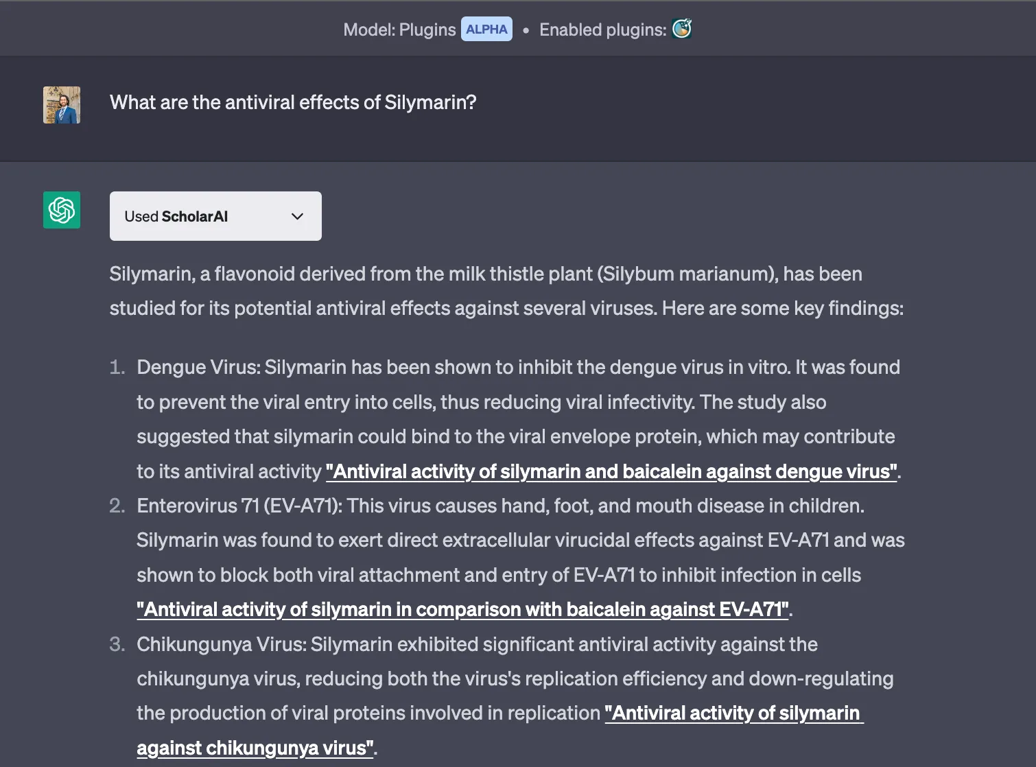
Task: Click the green ChatGPT logo avatar
Action: (62, 210)
